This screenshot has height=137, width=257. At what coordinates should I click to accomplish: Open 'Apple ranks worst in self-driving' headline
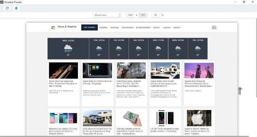[x=164, y=84]
